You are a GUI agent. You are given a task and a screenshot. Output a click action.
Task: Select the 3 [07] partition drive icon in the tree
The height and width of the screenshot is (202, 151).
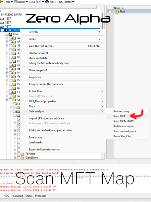pyautogui.click(x=2, y=27)
